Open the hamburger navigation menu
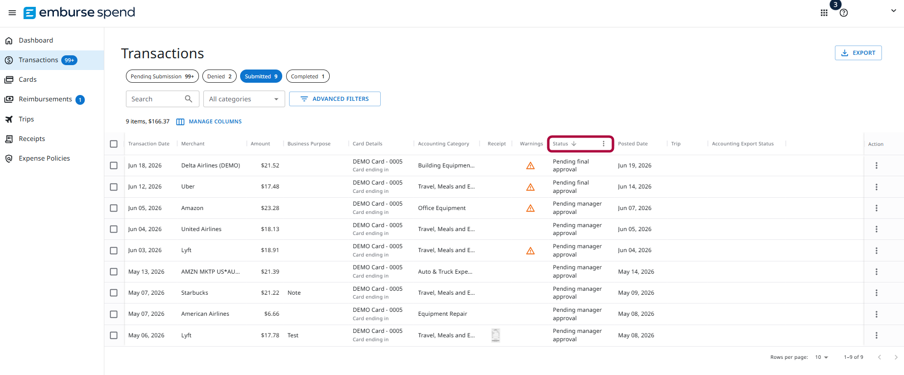The width and height of the screenshot is (904, 375). pyautogui.click(x=12, y=13)
